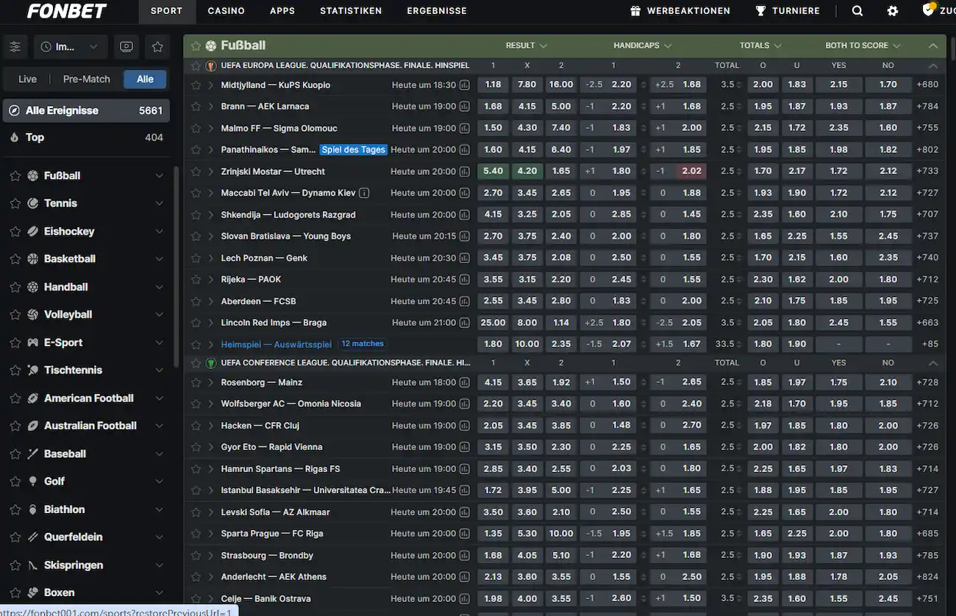Favorite the Slovan Bratislava — Young Boys match
Screen dimensions: 956x616
(x=196, y=237)
